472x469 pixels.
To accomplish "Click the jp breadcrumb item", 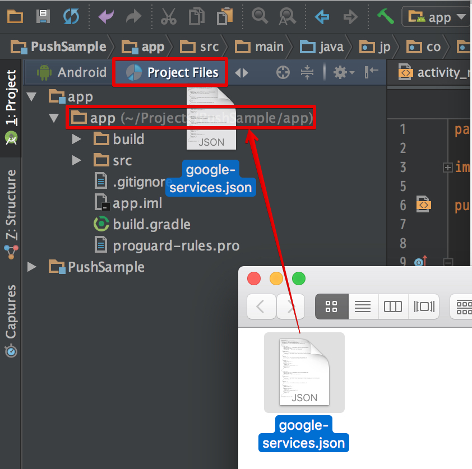I will pos(375,47).
